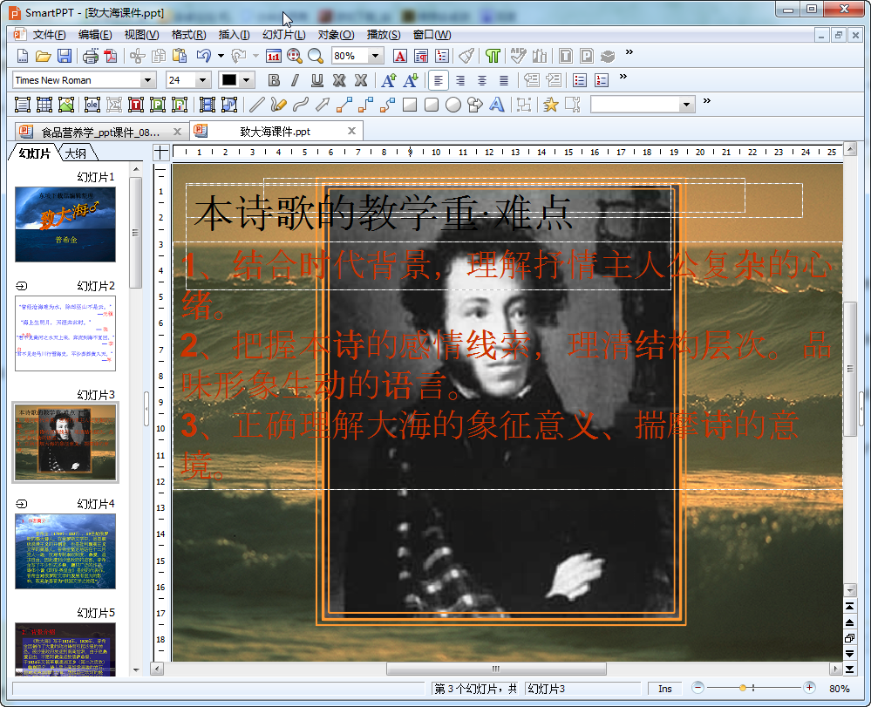Screen dimensions: 871x707
Task: Close the 致大海课件.ppt tab
Action: pyautogui.click(x=351, y=131)
